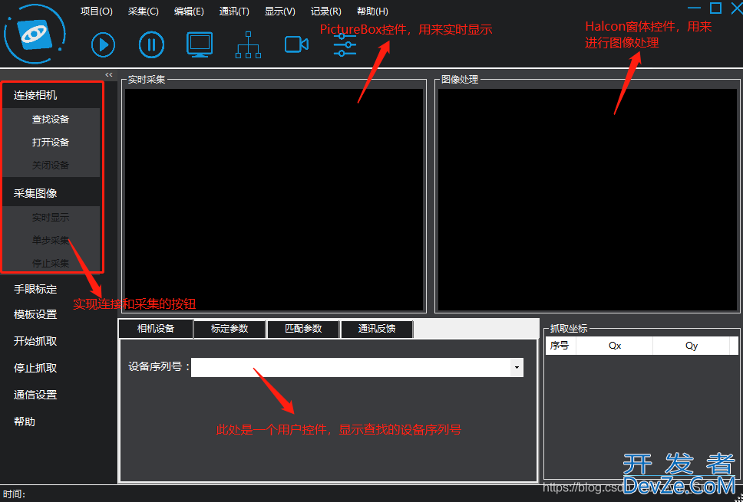
Task: Minimize the application window
Action: coord(694,8)
